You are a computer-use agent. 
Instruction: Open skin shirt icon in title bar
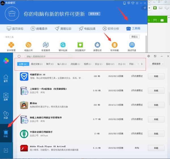133,3
